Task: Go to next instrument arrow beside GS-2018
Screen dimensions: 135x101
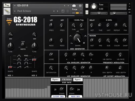Action: (x=68, y=6)
